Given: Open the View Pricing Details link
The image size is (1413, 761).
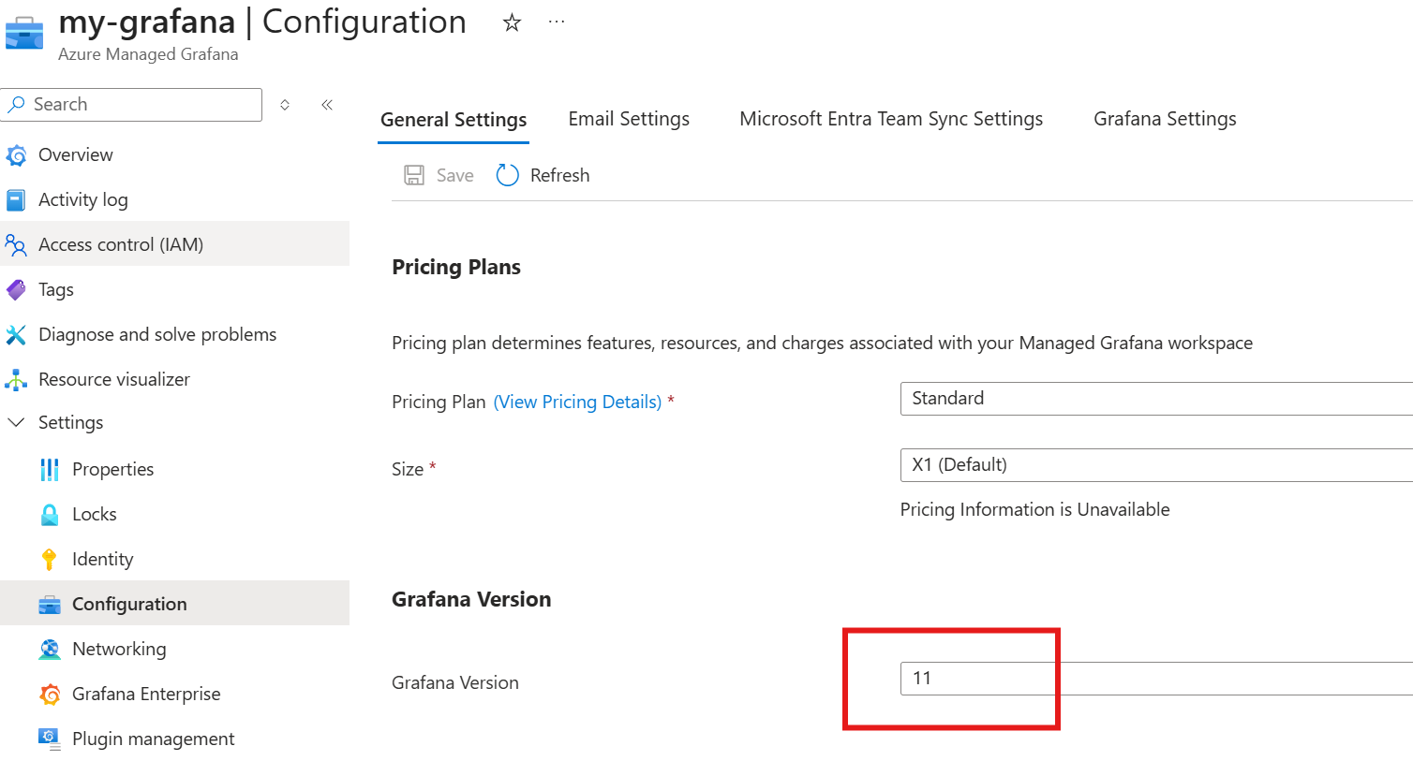Looking at the screenshot, I should [x=577, y=402].
